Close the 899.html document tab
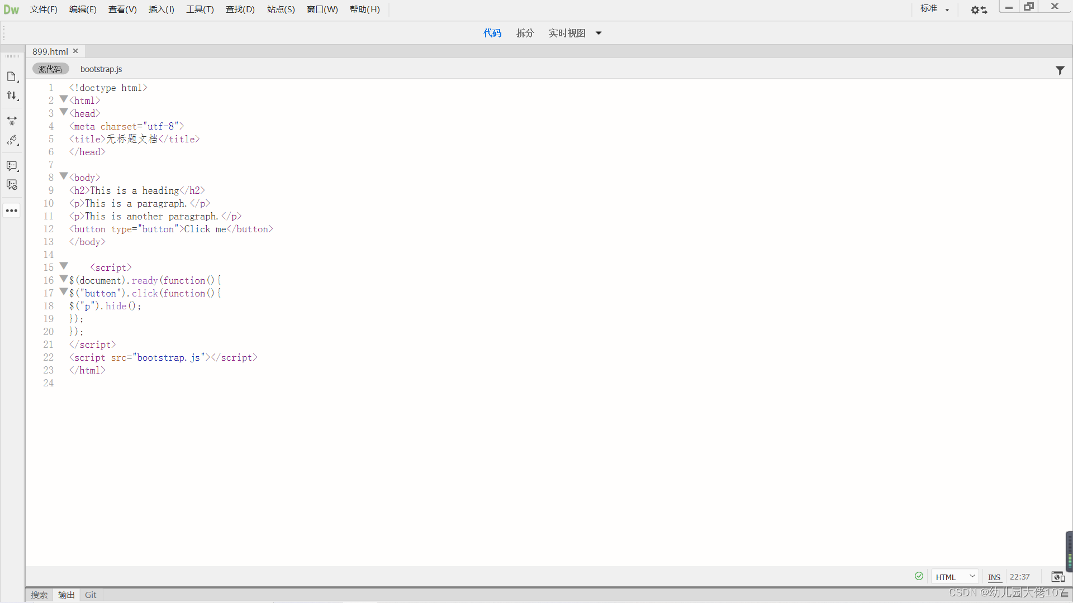The image size is (1073, 603). coord(75,51)
